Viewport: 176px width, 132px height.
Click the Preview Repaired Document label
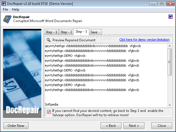[74, 40]
